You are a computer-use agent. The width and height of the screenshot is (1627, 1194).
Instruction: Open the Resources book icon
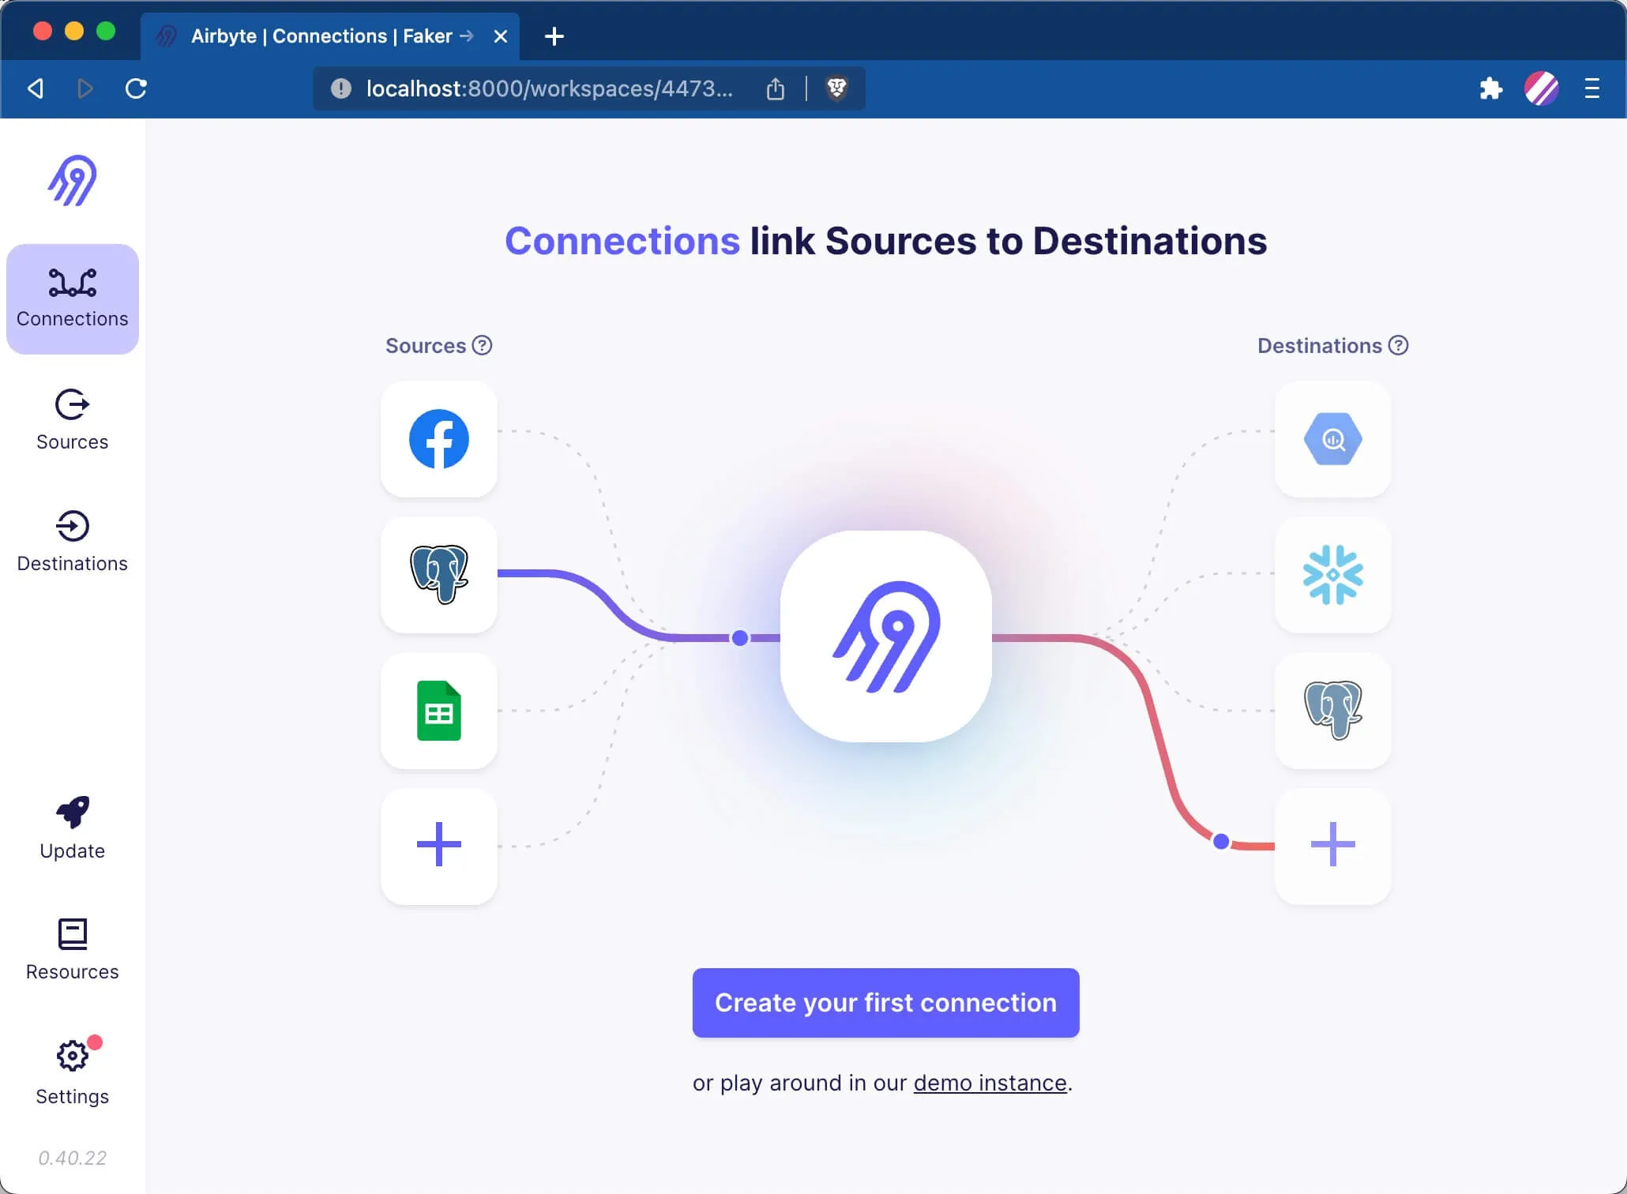coord(72,934)
